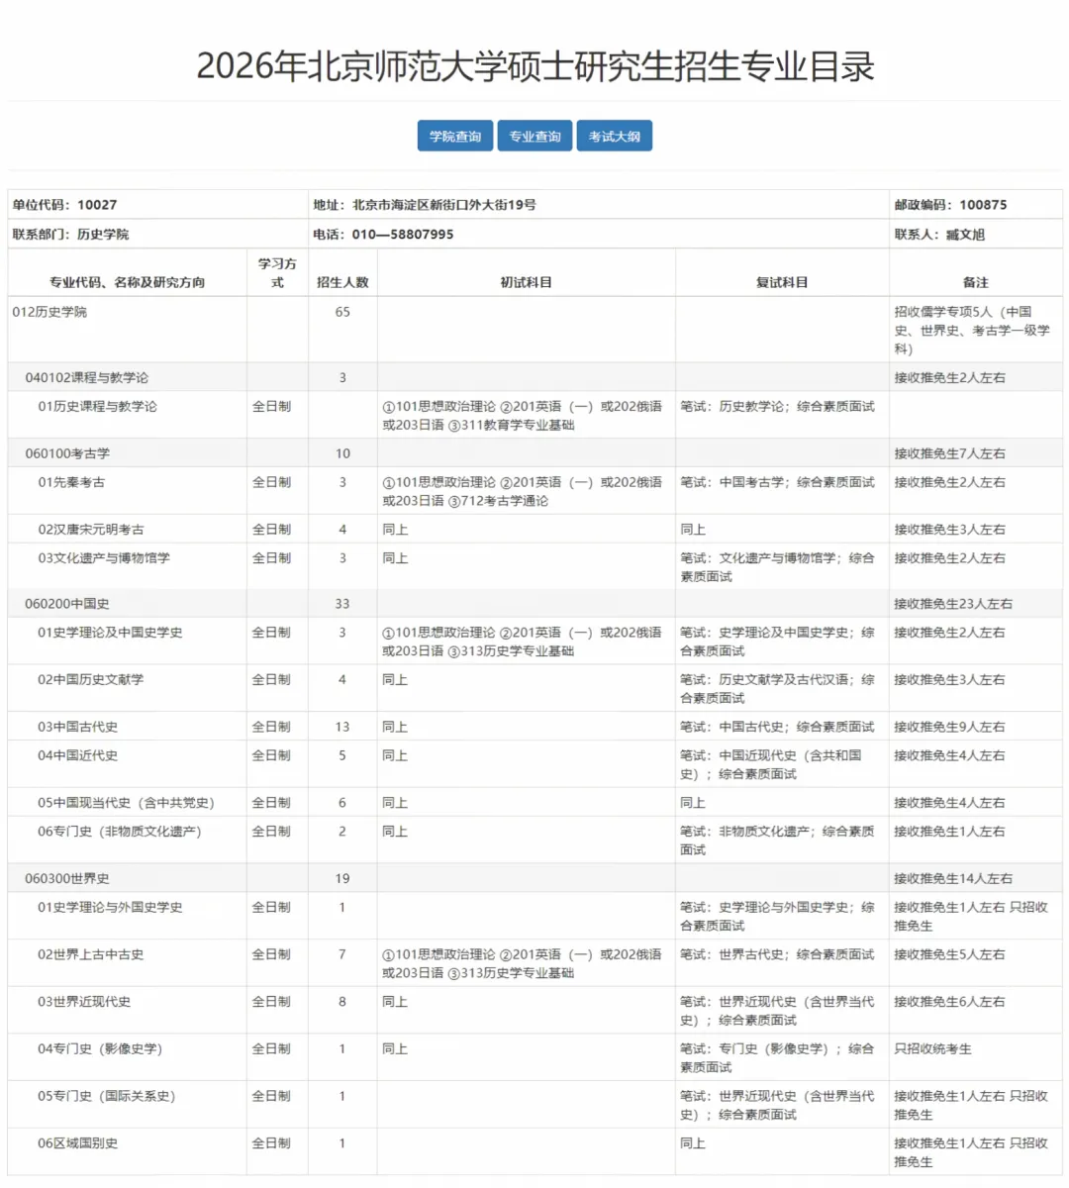Click retest 笔试: 文化遗产与博物馆学
The width and height of the screenshot is (1069, 1188).
click(777, 567)
